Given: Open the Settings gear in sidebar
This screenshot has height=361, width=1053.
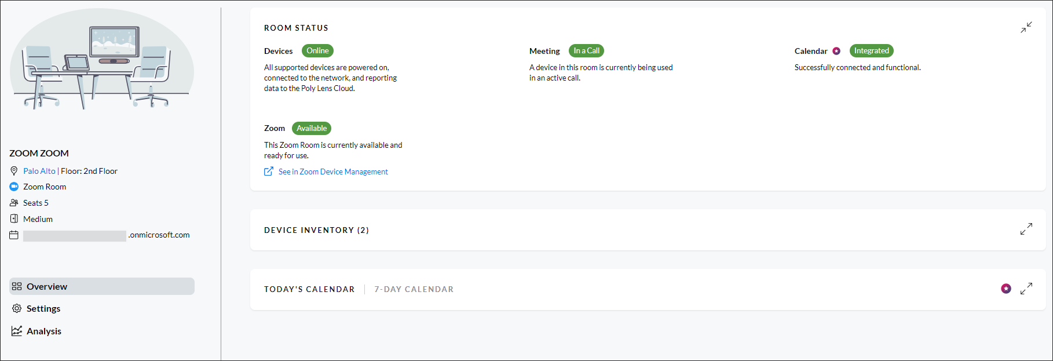Looking at the screenshot, I should 17,308.
